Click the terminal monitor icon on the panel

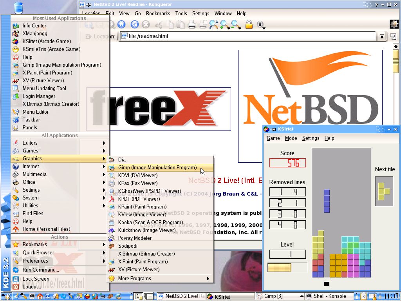pyautogui.click(x=32, y=296)
